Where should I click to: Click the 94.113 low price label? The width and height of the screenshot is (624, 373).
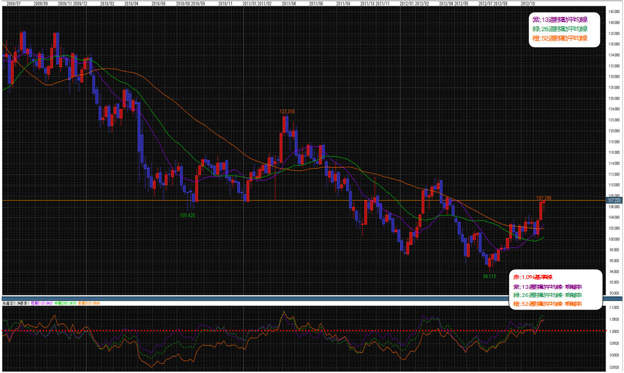(x=489, y=277)
